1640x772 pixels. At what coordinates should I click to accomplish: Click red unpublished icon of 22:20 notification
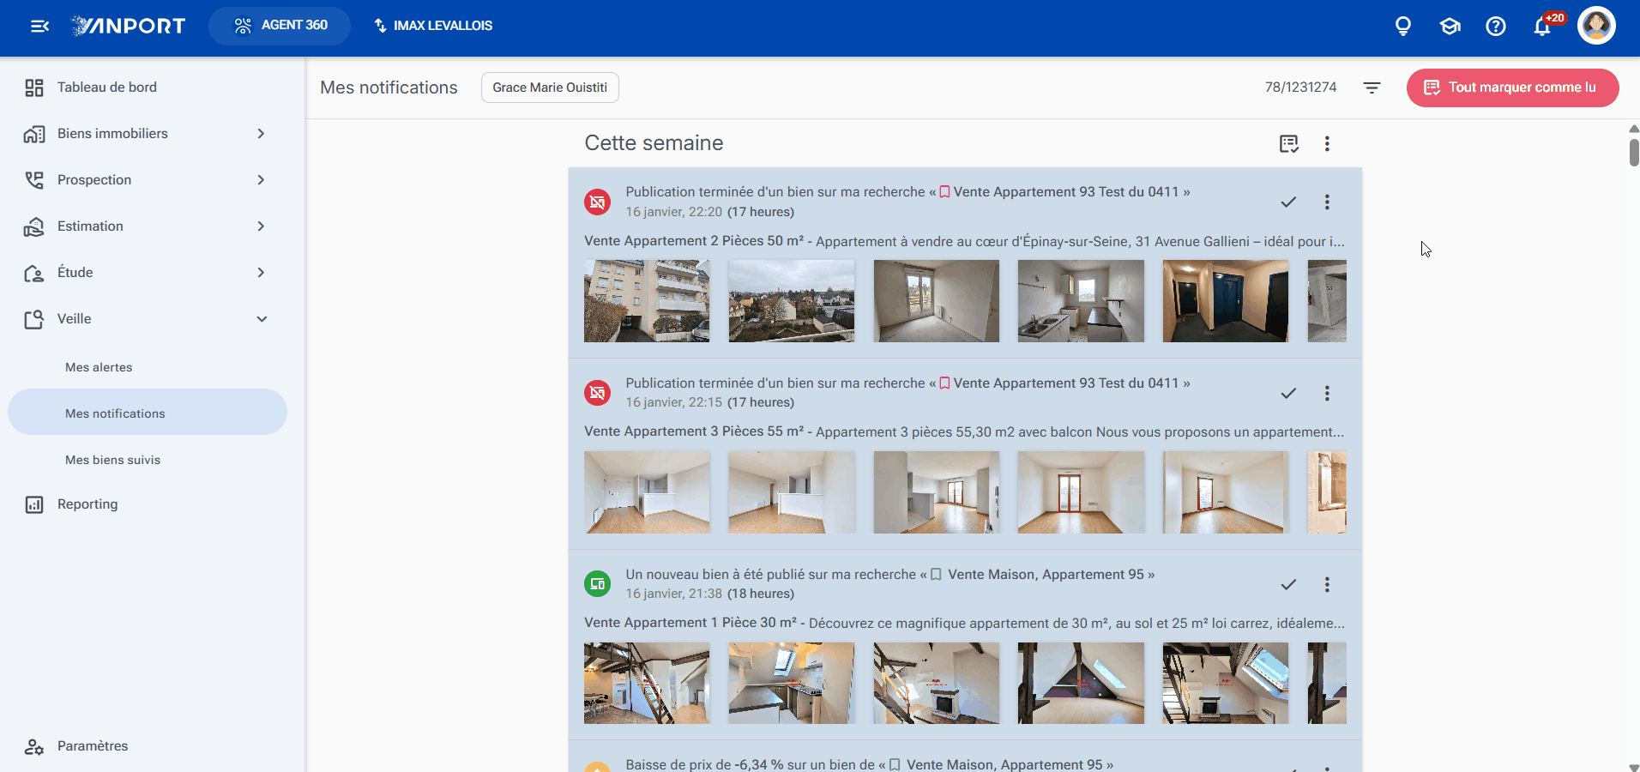point(598,202)
